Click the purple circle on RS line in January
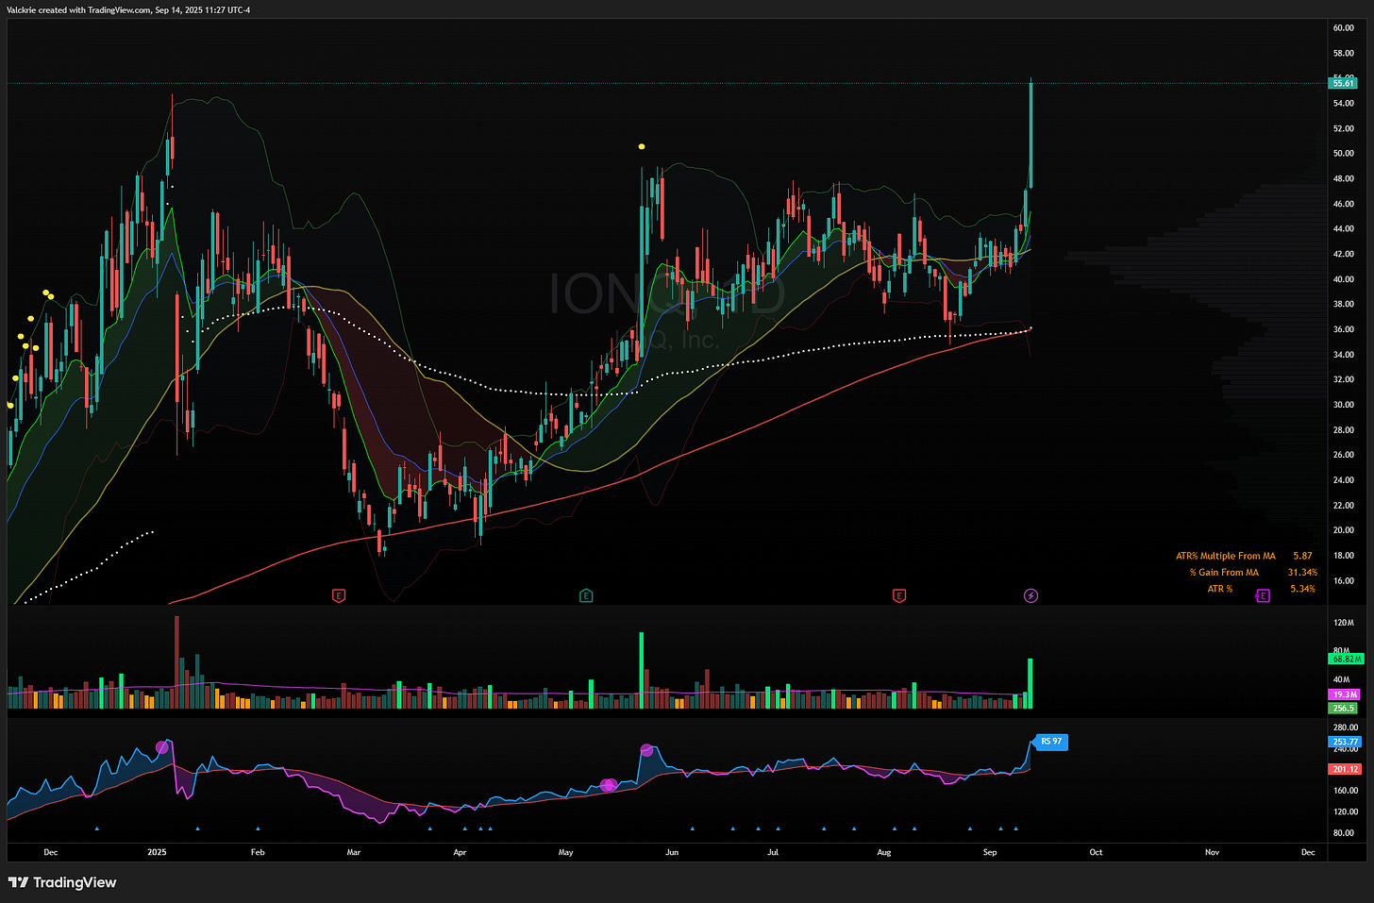 (x=162, y=747)
